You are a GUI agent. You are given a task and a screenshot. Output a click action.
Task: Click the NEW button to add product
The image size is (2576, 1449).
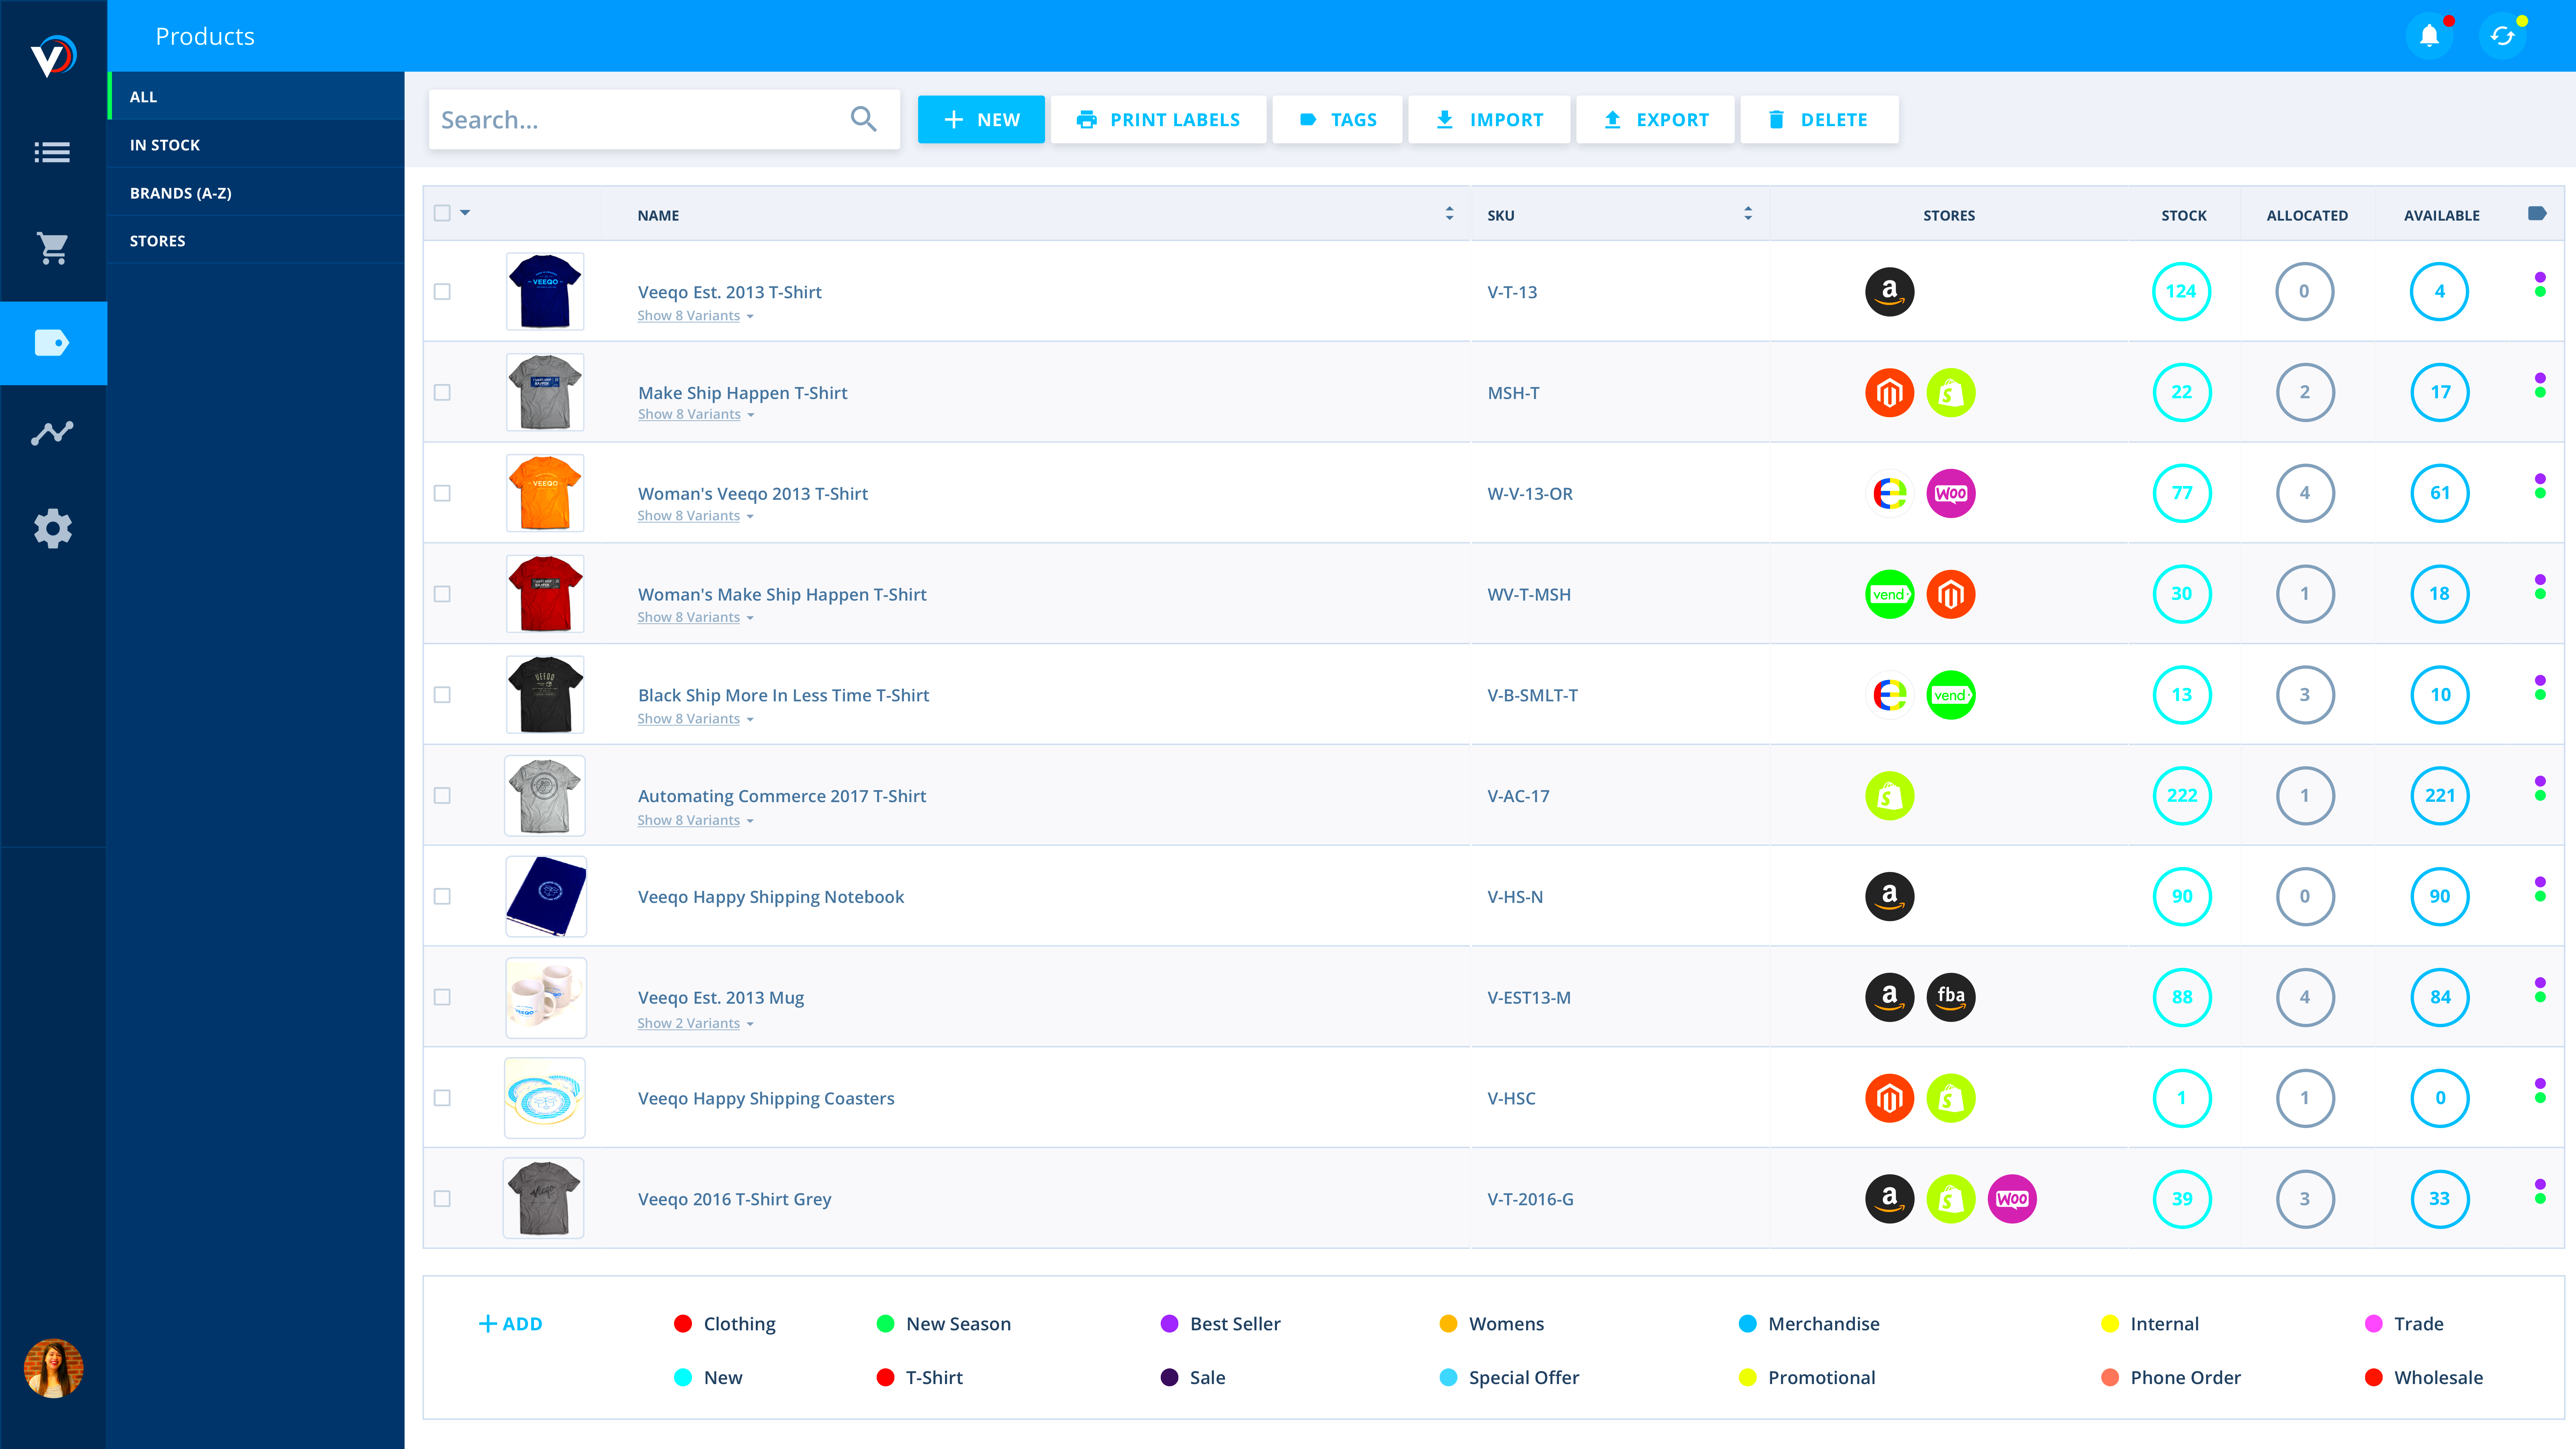[980, 119]
